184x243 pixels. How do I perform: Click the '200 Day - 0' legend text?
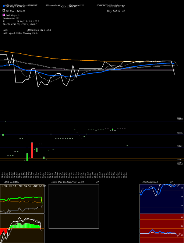click(13, 15)
